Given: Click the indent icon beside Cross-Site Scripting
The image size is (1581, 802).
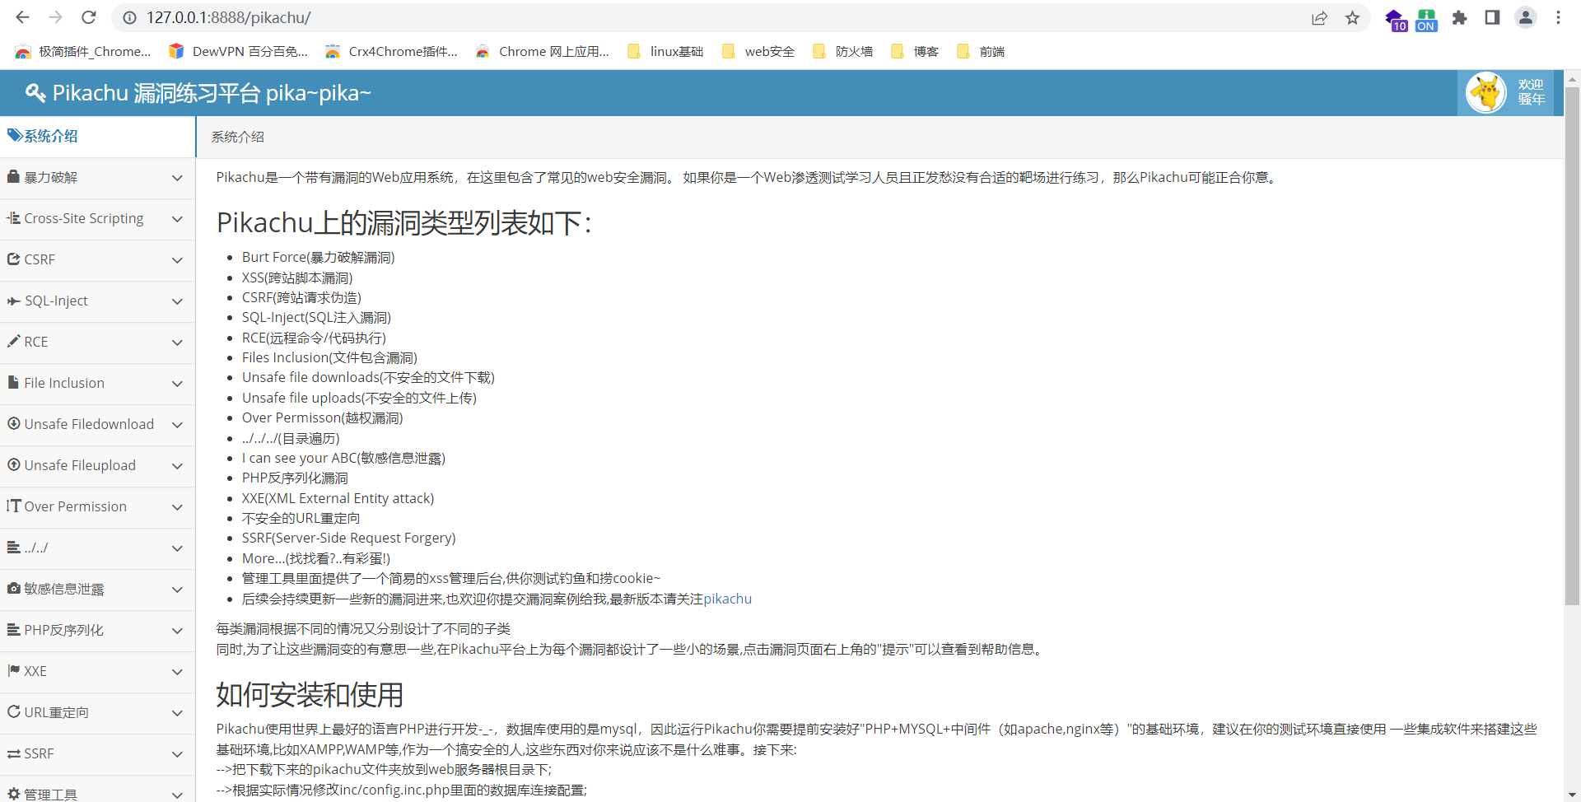Looking at the screenshot, I should tap(14, 217).
